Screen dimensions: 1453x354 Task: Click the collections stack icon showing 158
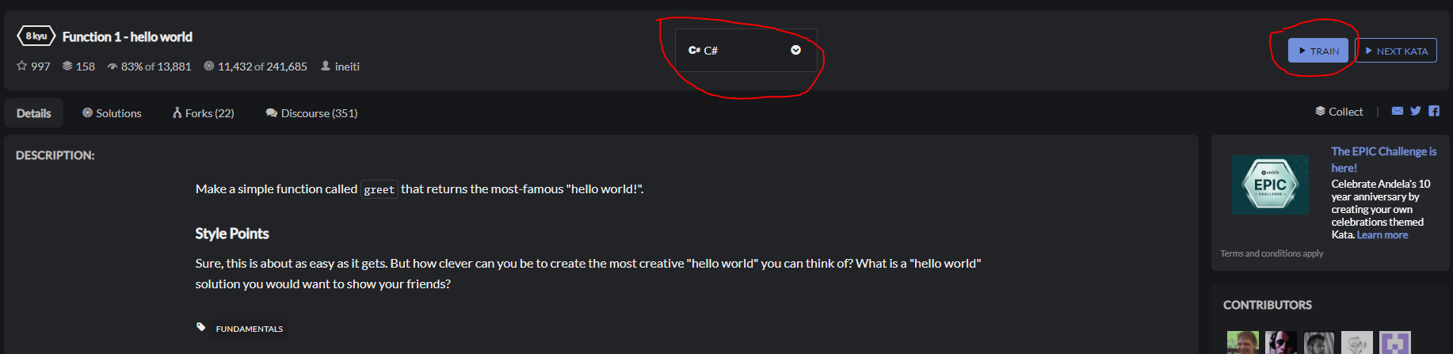pyautogui.click(x=67, y=67)
